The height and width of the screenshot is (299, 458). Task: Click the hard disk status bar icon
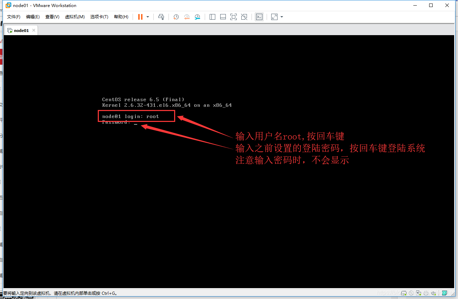[x=403, y=293]
